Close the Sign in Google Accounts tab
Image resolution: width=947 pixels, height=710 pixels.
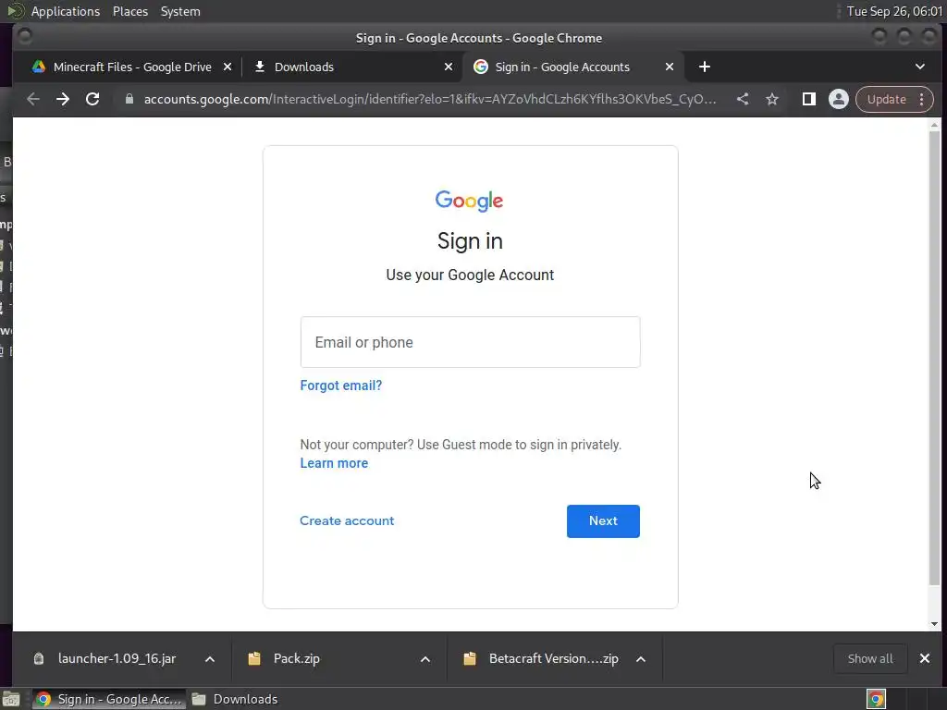670,67
